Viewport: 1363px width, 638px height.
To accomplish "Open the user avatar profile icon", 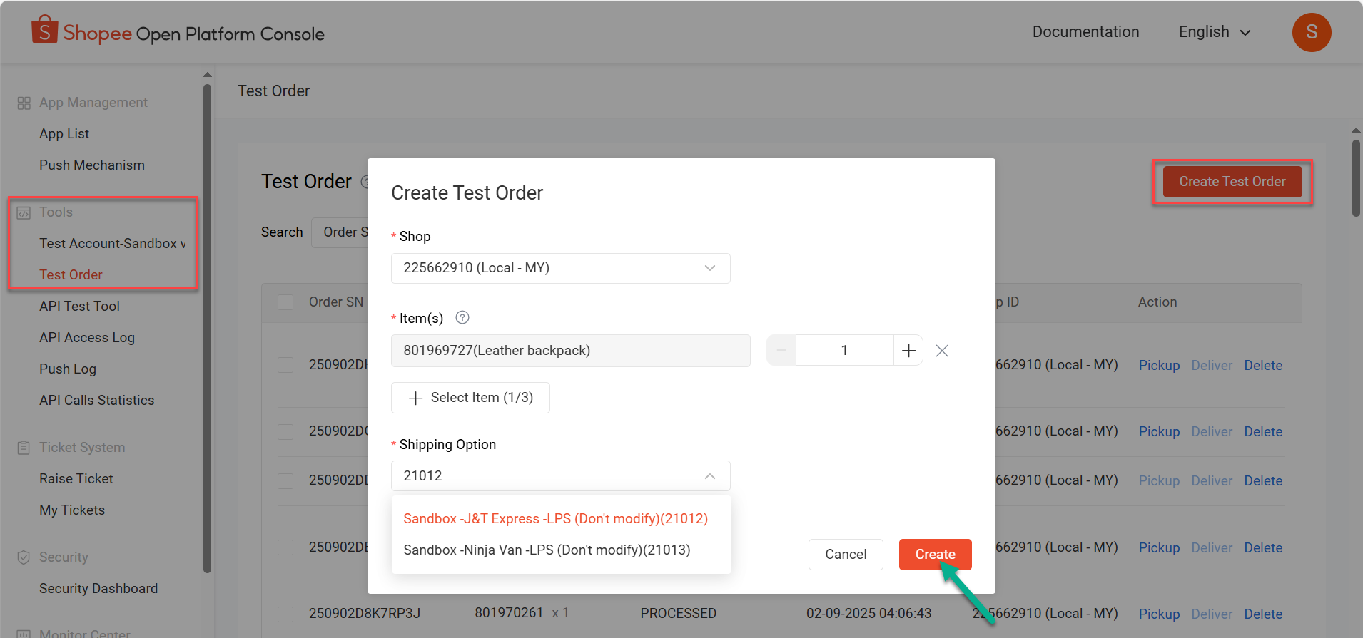I will [1311, 32].
